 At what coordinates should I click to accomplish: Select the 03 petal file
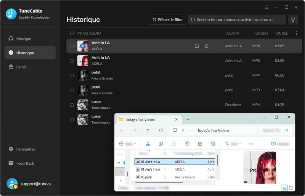click(x=175, y=177)
